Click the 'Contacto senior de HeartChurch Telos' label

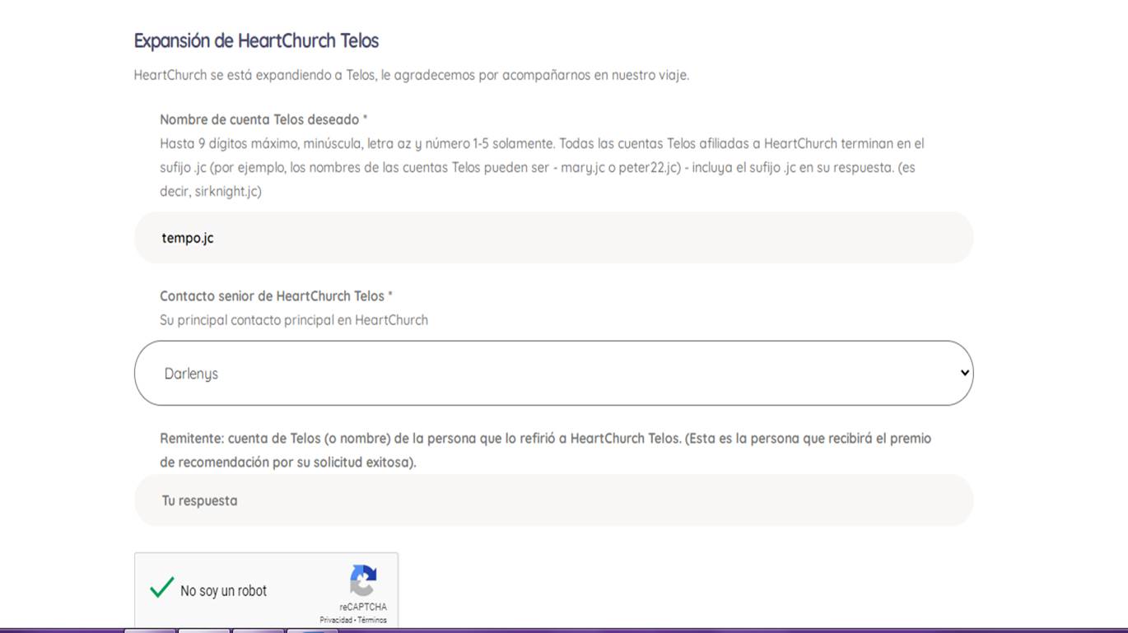(x=276, y=296)
